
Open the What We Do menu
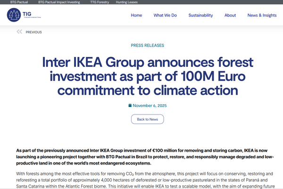tap(165, 16)
